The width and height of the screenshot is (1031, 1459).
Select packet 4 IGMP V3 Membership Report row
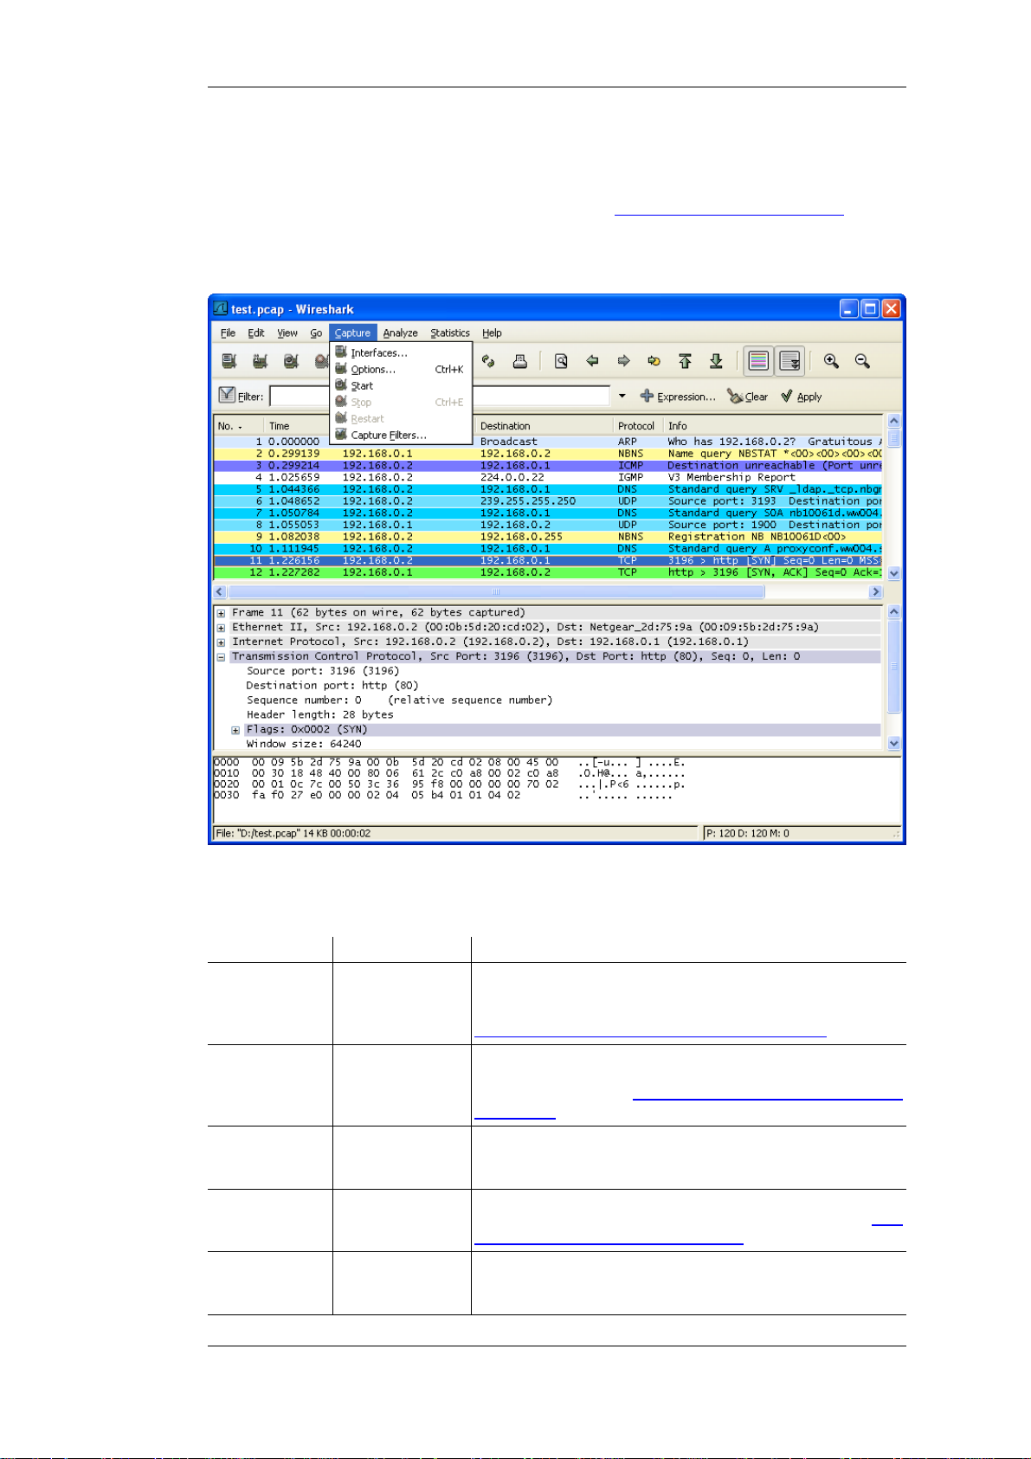pos(549,477)
